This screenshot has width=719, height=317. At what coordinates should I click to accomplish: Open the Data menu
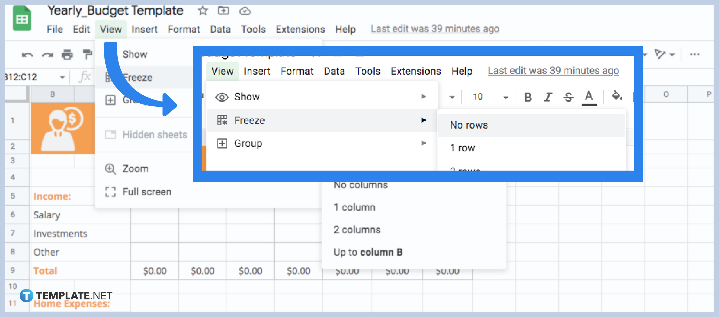[334, 71]
